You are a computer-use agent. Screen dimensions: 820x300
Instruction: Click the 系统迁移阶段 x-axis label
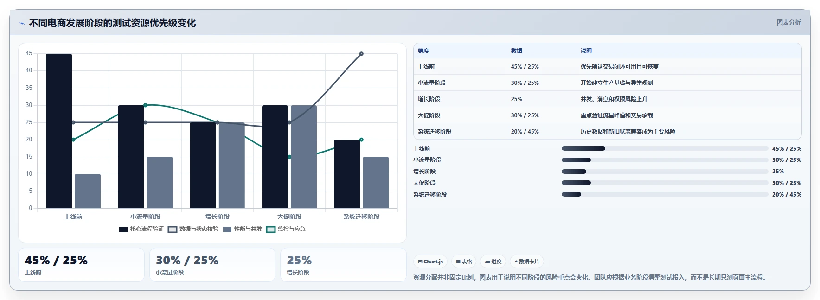point(361,217)
